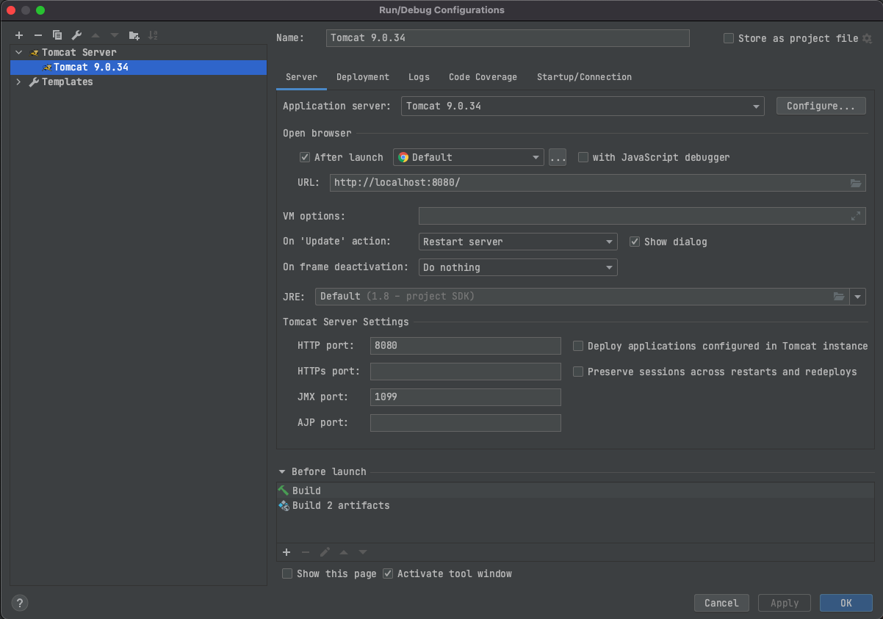Open 'Store as project file' gear settings

coord(867,38)
